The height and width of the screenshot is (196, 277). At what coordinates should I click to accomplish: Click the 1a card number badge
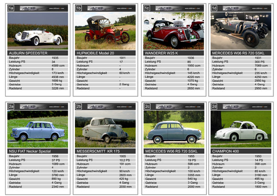[x=11, y=8]
